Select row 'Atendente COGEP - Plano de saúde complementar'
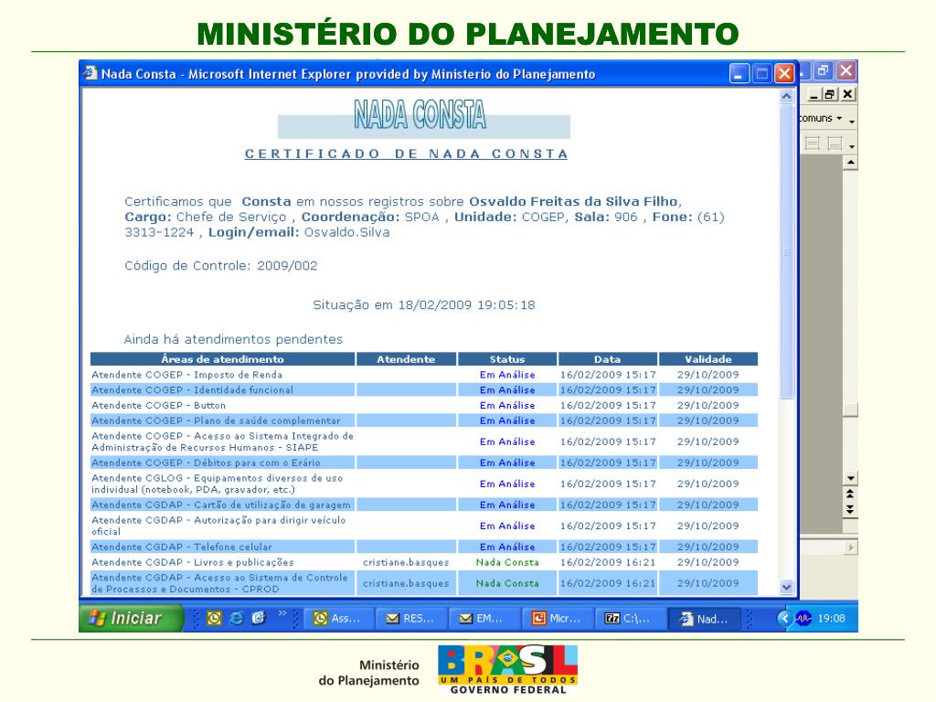 pyautogui.click(x=424, y=420)
